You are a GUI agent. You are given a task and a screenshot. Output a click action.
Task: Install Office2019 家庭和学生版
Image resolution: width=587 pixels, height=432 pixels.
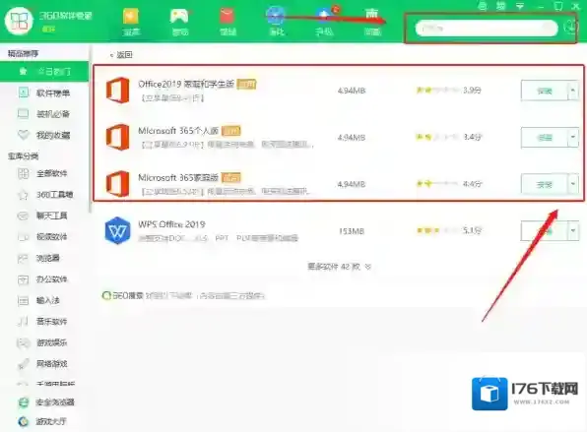(x=545, y=91)
